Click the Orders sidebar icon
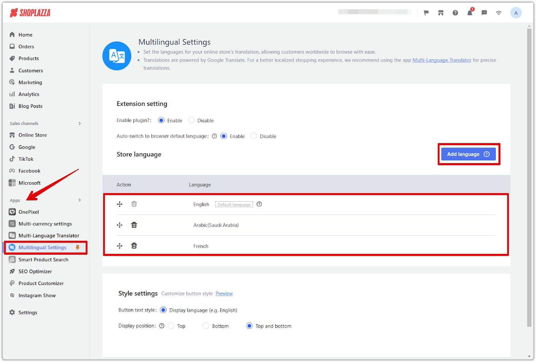Viewport: 536px width, 362px height. (12, 46)
